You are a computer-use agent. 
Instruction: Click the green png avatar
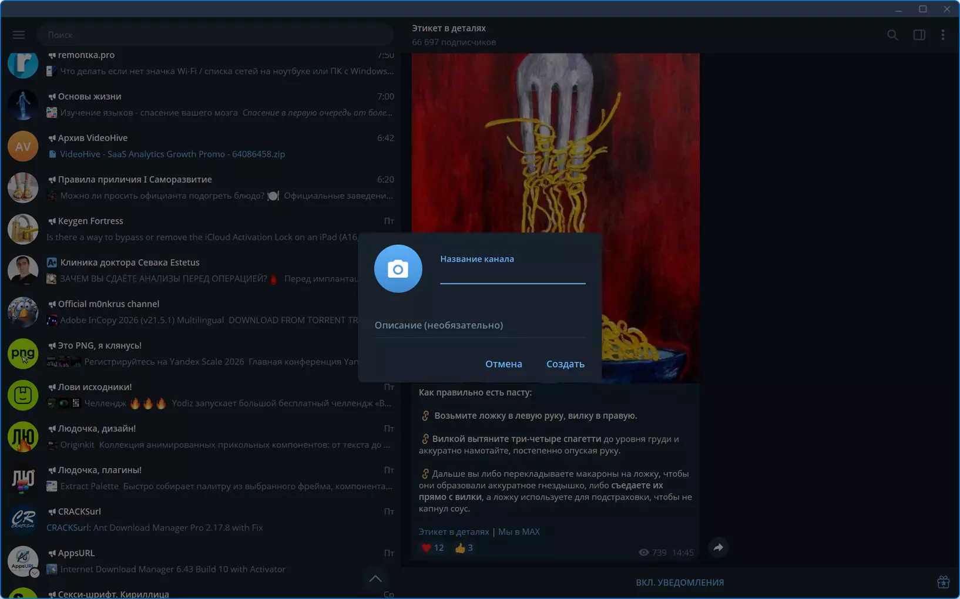pos(23,354)
